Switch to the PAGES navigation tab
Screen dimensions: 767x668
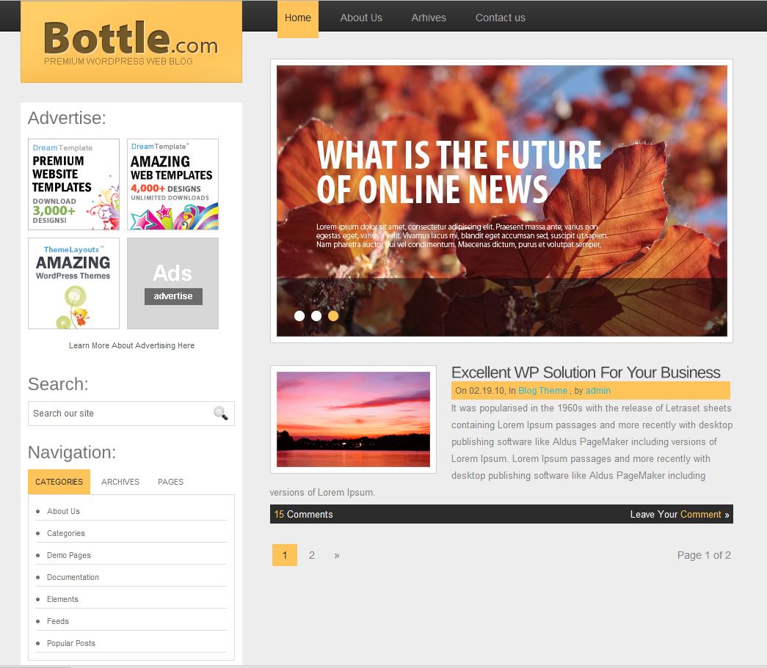pyautogui.click(x=171, y=482)
